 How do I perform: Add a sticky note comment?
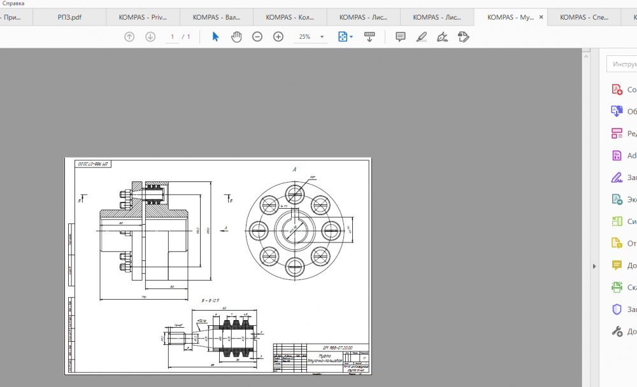point(401,37)
